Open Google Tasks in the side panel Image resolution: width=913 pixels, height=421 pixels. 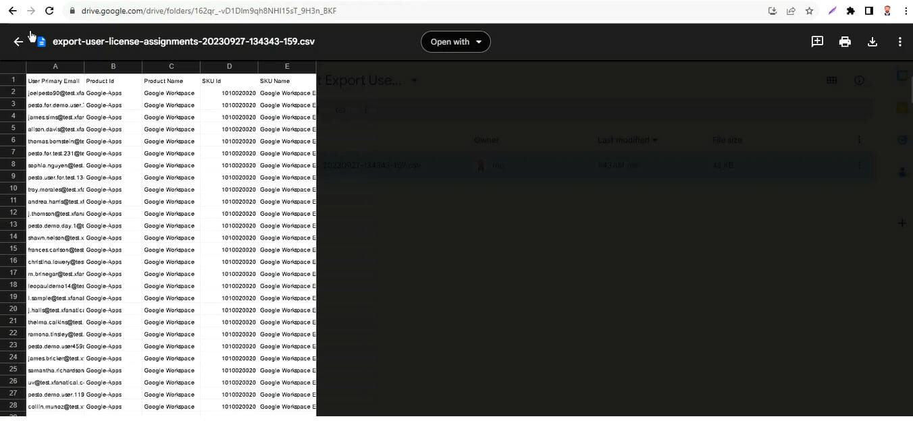coord(902,140)
